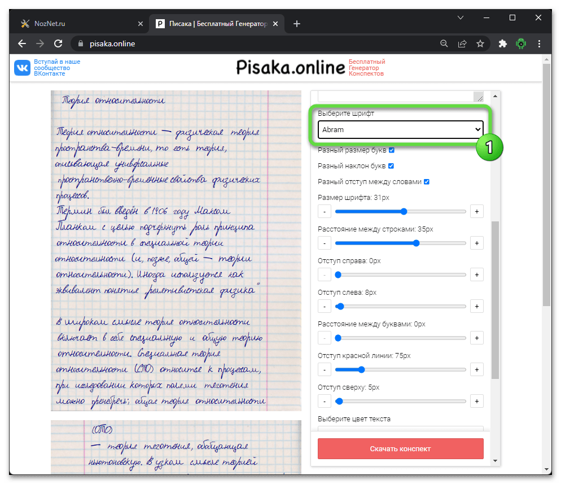Open the Abram font dropdown
This screenshot has height=484, width=561.
pos(400,129)
